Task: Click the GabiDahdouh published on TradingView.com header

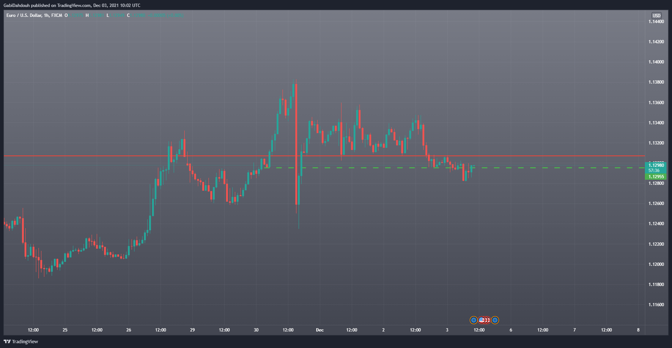Action: (x=72, y=6)
